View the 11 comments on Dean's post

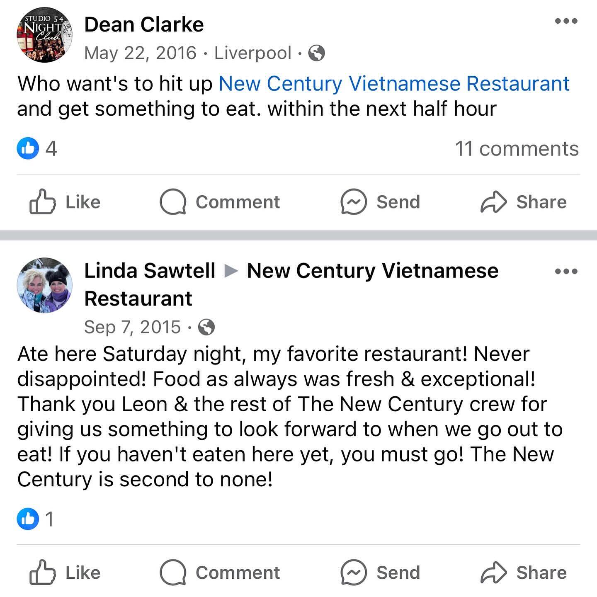pyautogui.click(x=517, y=148)
